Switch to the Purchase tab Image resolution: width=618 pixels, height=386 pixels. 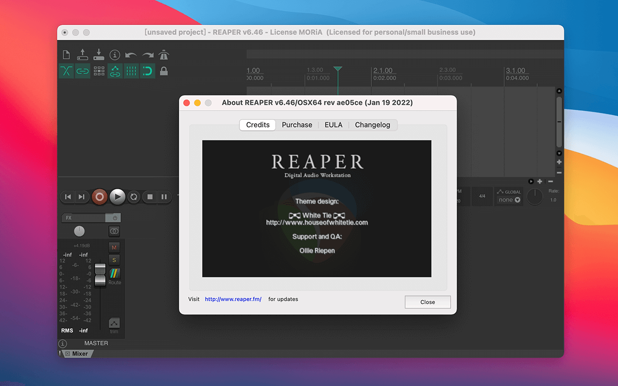pos(297,125)
